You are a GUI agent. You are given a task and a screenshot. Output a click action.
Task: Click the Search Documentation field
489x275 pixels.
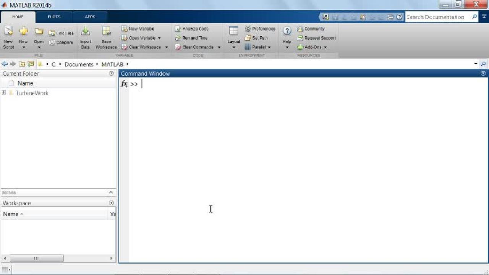point(437,17)
